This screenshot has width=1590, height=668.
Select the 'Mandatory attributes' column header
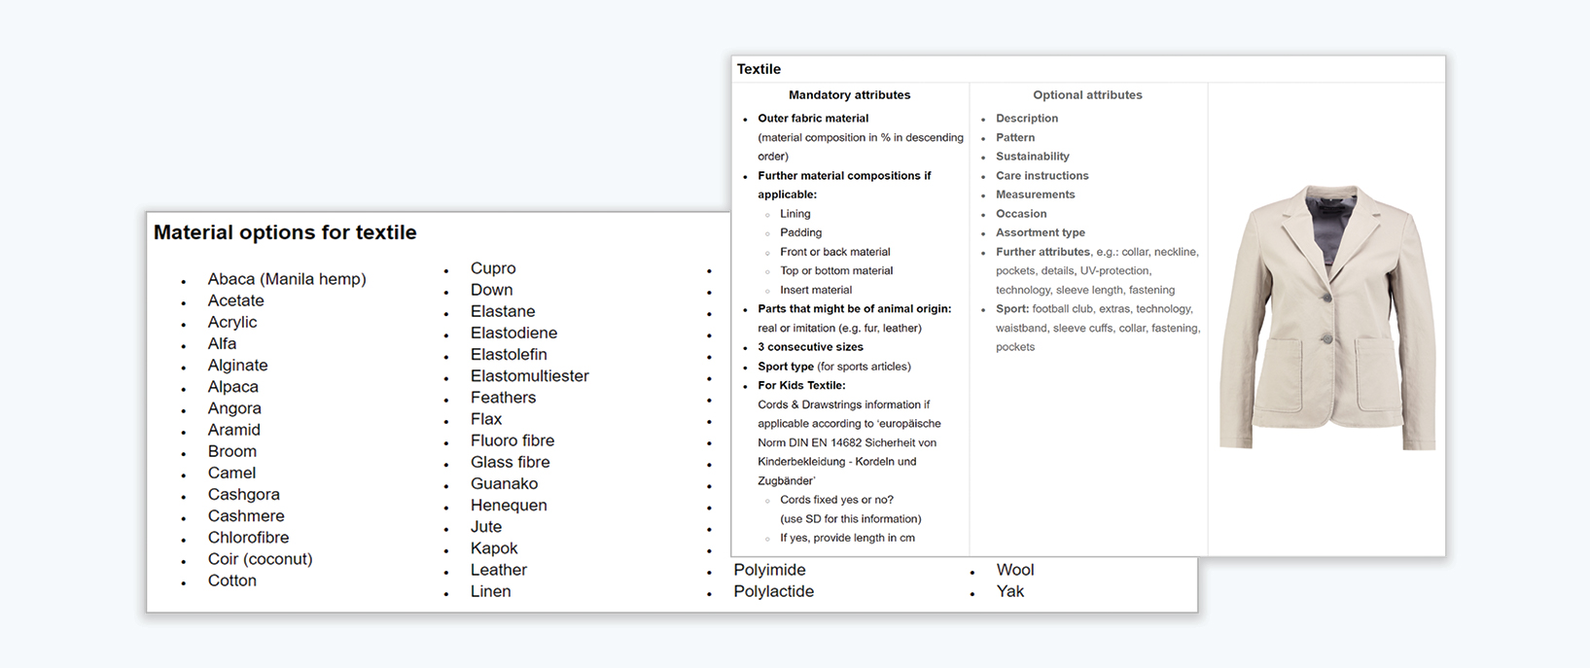click(849, 95)
